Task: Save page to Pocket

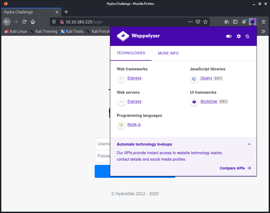Action: pyautogui.click(x=198, y=22)
